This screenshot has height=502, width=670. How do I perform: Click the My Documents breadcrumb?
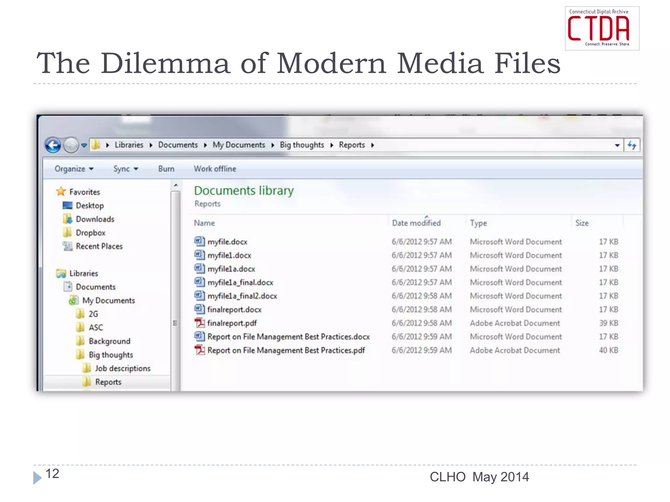click(x=239, y=145)
